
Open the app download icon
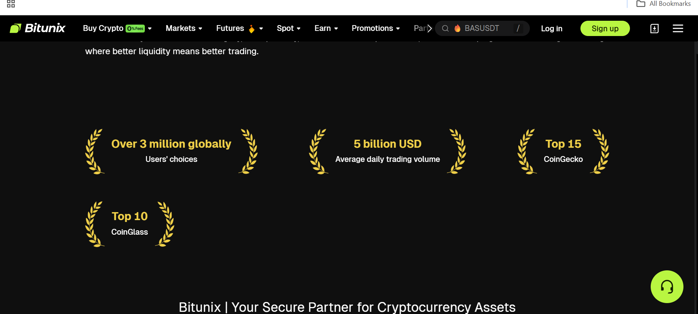[x=654, y=28]
